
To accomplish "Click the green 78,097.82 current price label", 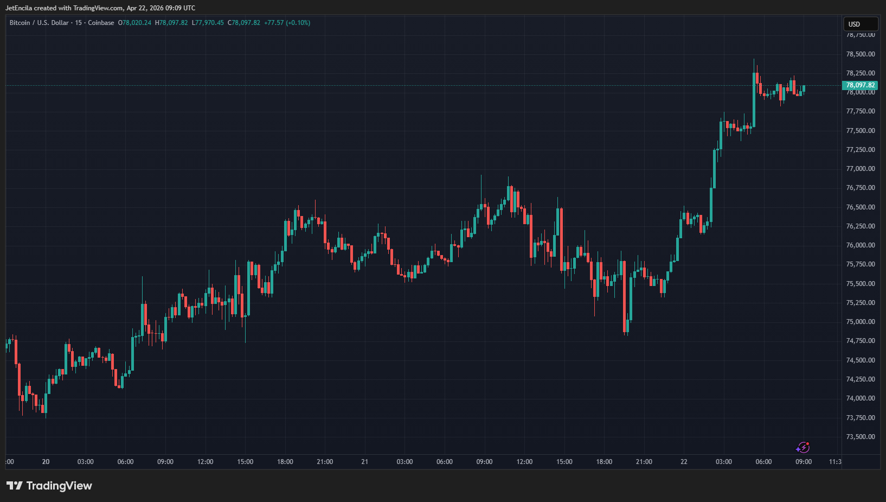I will click(860, 85).
